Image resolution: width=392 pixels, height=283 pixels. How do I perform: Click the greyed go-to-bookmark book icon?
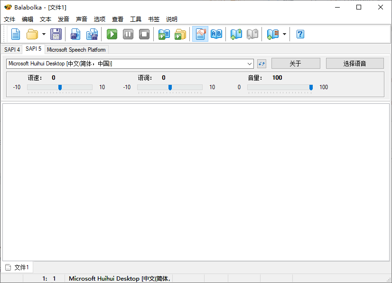tap(252, 34)
